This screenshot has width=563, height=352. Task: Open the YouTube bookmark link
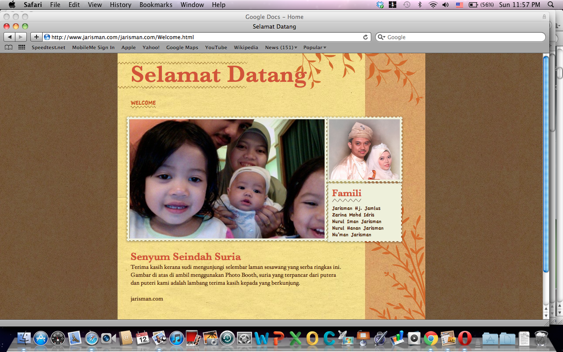click(216, 48)
